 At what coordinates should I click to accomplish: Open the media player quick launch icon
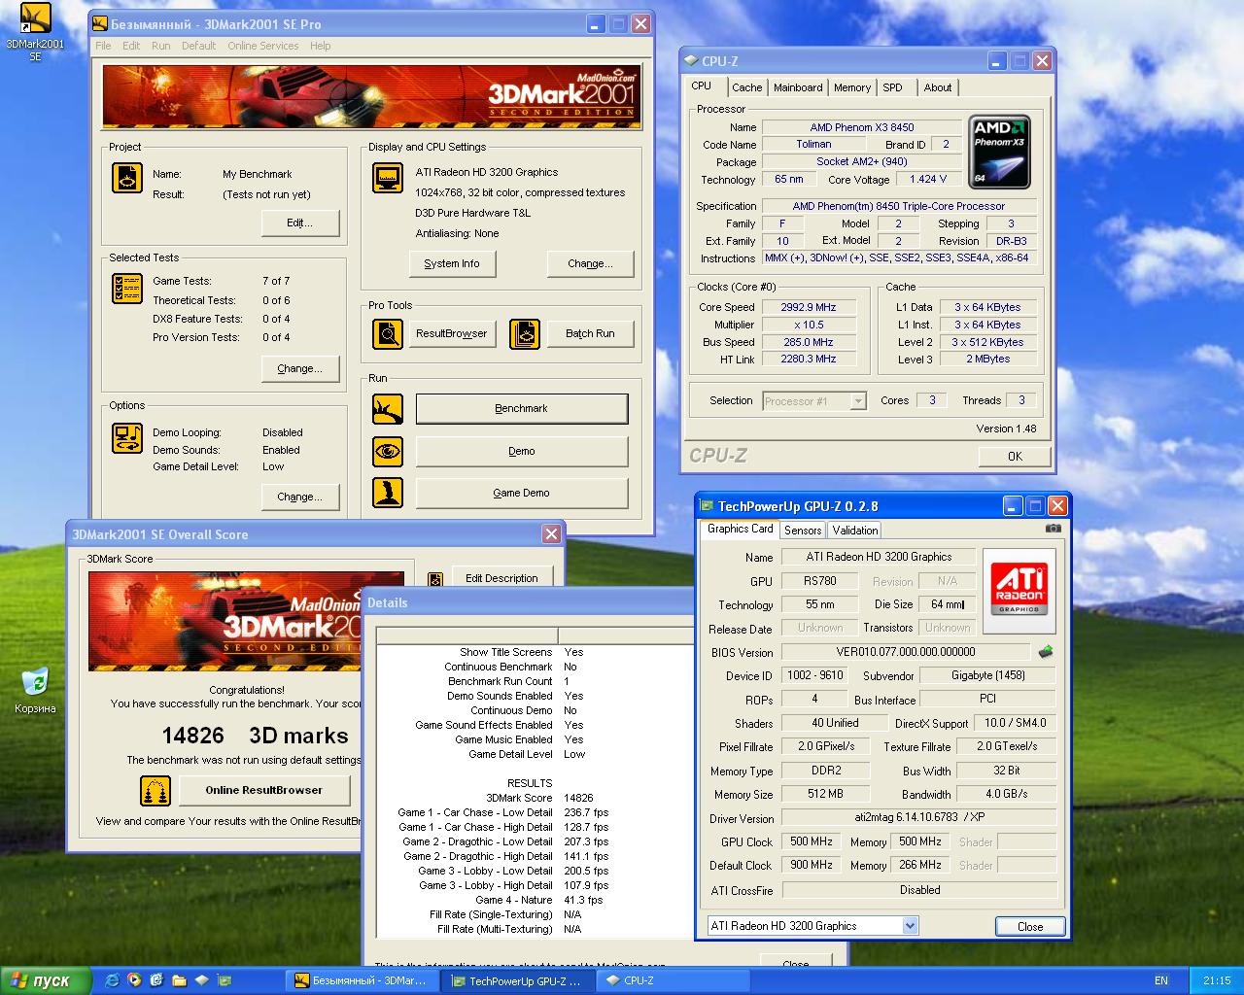135,980
